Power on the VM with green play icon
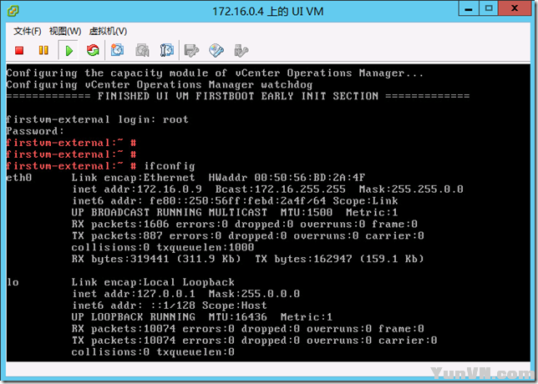The height and width of the screenshot is (384, 538). click(x=69, y=50)
